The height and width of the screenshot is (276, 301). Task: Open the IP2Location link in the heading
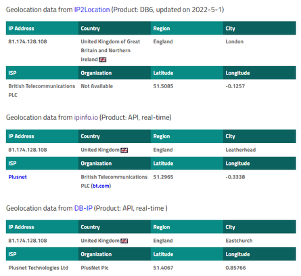[92, 9]
